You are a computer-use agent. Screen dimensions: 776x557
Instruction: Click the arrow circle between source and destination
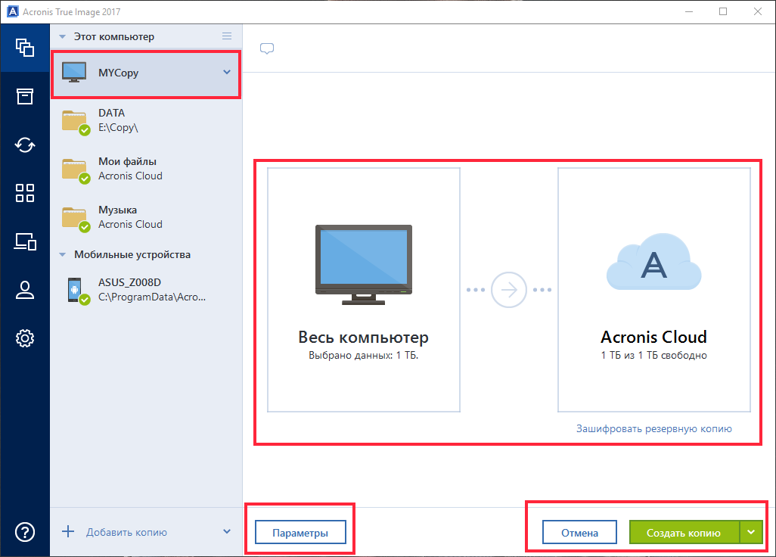pyautogui.click(x=509, y=290)
